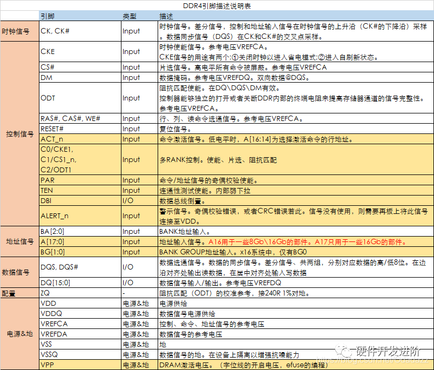Click the header cell '引脚'
434x370 pixels.
tap(80, 16)
